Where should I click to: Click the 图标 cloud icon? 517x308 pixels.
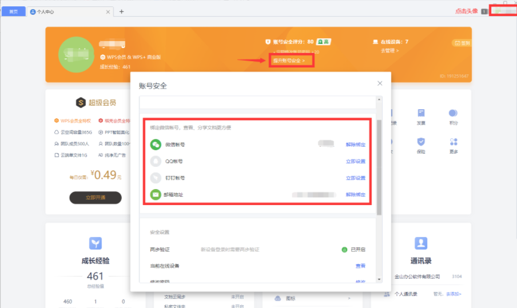pyautogui.click(x=277, y=298)
